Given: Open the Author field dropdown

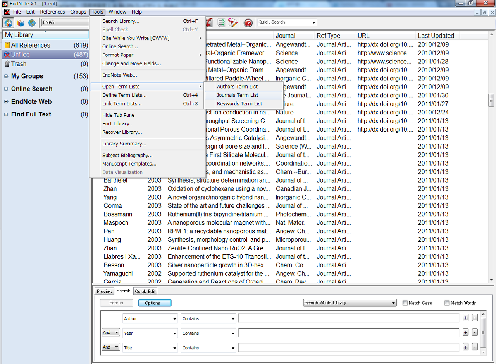Looking at the screenshot, I should click(150, 318).
